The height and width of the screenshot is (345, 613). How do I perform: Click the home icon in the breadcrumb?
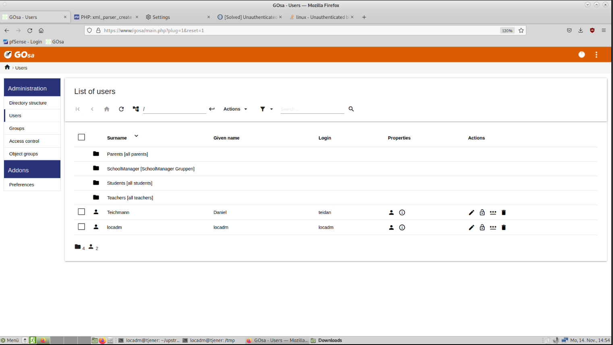[x=7, y=67]
